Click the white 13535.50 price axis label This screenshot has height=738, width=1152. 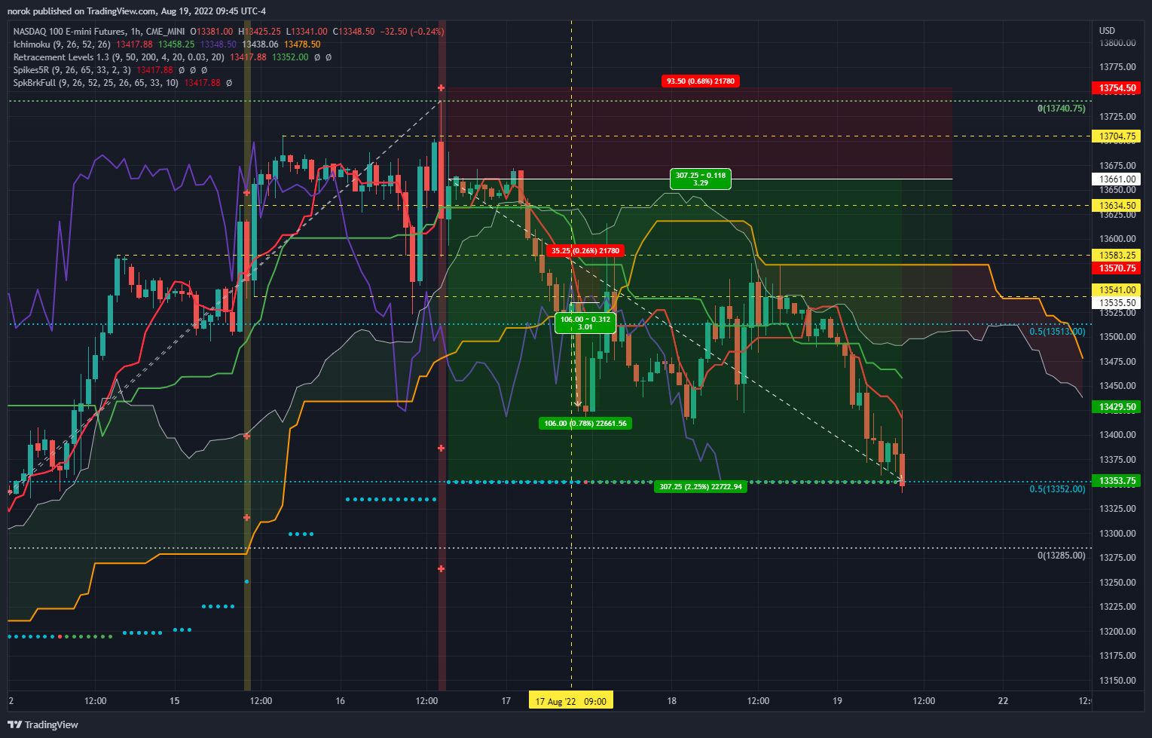pyautogui.click(x=1117, y=303)
